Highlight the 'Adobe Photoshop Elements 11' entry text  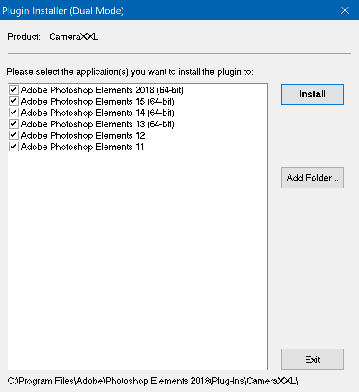83,147
